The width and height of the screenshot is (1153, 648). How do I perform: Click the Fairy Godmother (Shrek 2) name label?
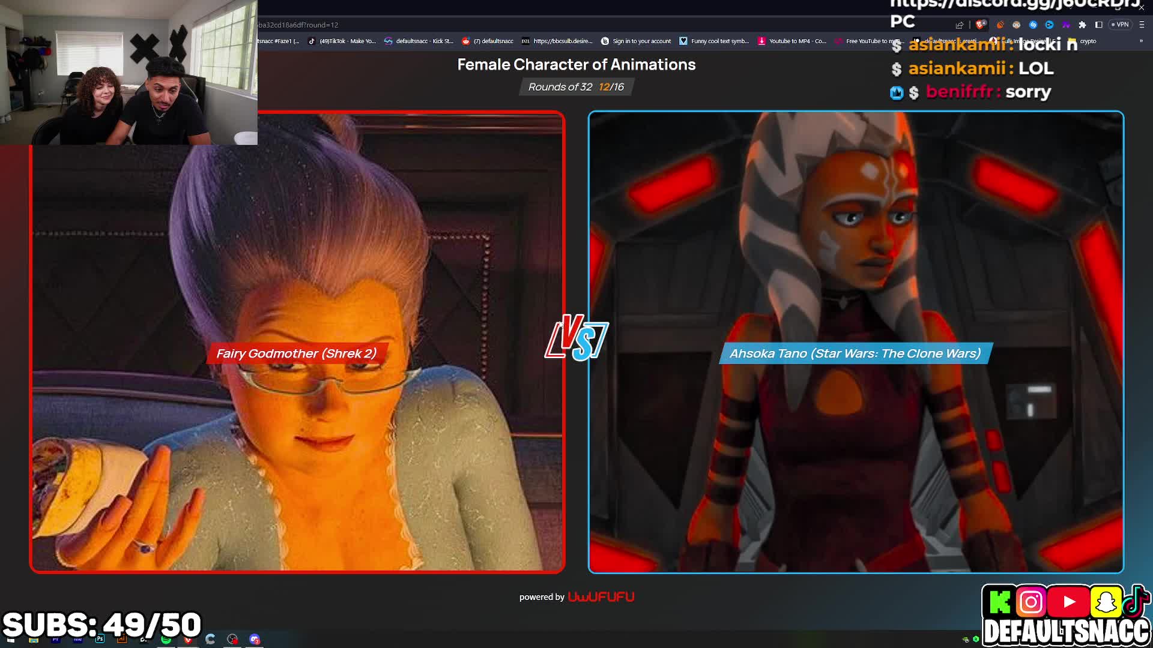tap(296, 353)
